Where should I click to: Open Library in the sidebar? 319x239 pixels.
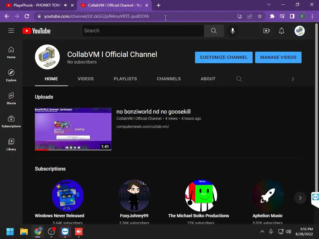coord(11,144)
